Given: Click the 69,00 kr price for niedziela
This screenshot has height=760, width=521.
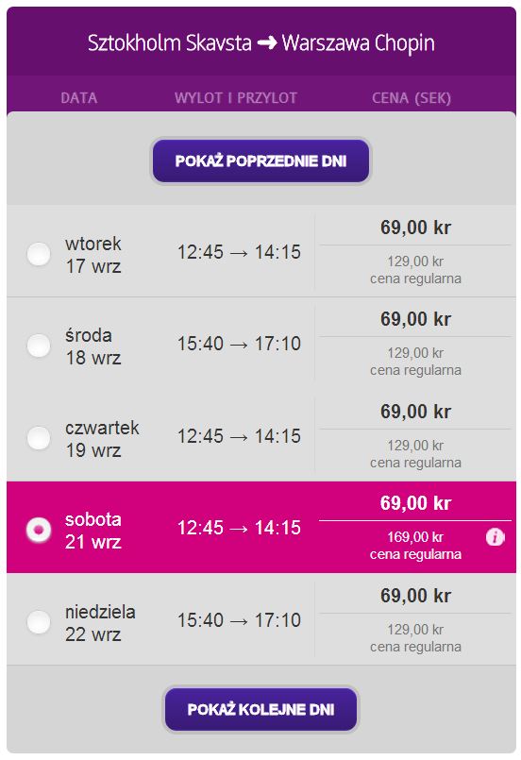Looking at the screenshot, I should coord(415,596).
